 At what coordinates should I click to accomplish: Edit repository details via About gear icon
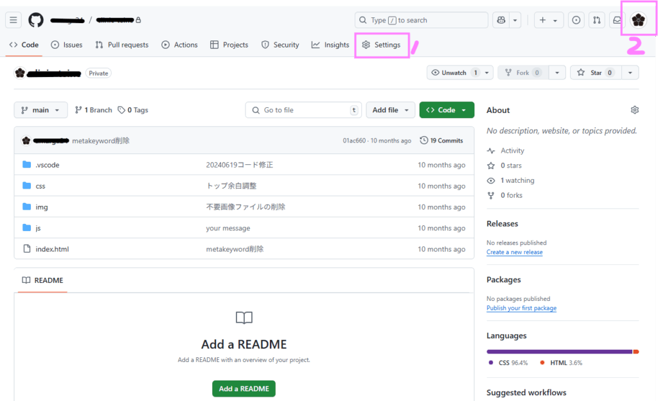(635, 110)
